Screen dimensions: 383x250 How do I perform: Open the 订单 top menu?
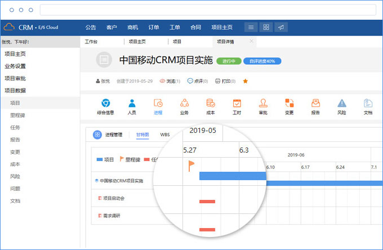coord(154,27)
